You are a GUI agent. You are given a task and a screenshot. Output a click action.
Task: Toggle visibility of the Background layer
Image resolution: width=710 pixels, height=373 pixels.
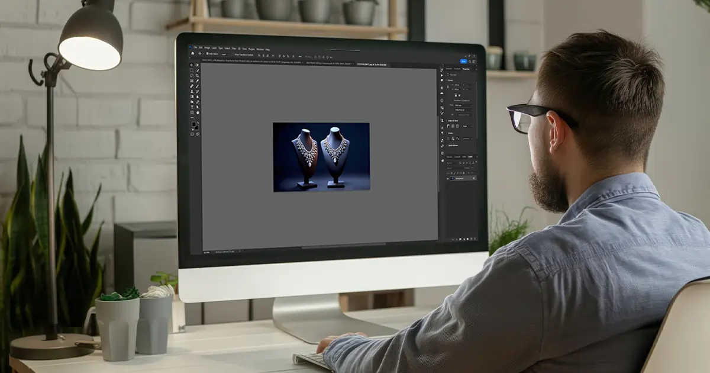[x=447, y=178]
